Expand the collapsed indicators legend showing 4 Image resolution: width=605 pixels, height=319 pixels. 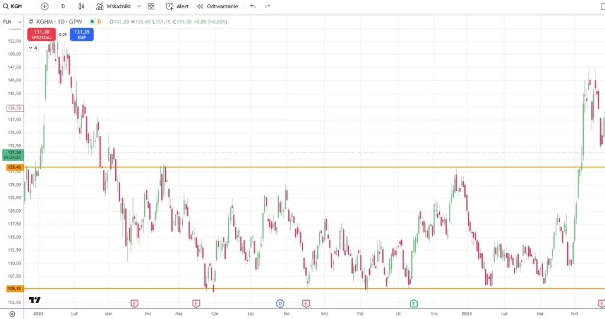coord(33,48)
